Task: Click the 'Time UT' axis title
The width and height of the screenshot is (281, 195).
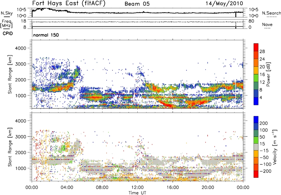Action: (137, 193)
